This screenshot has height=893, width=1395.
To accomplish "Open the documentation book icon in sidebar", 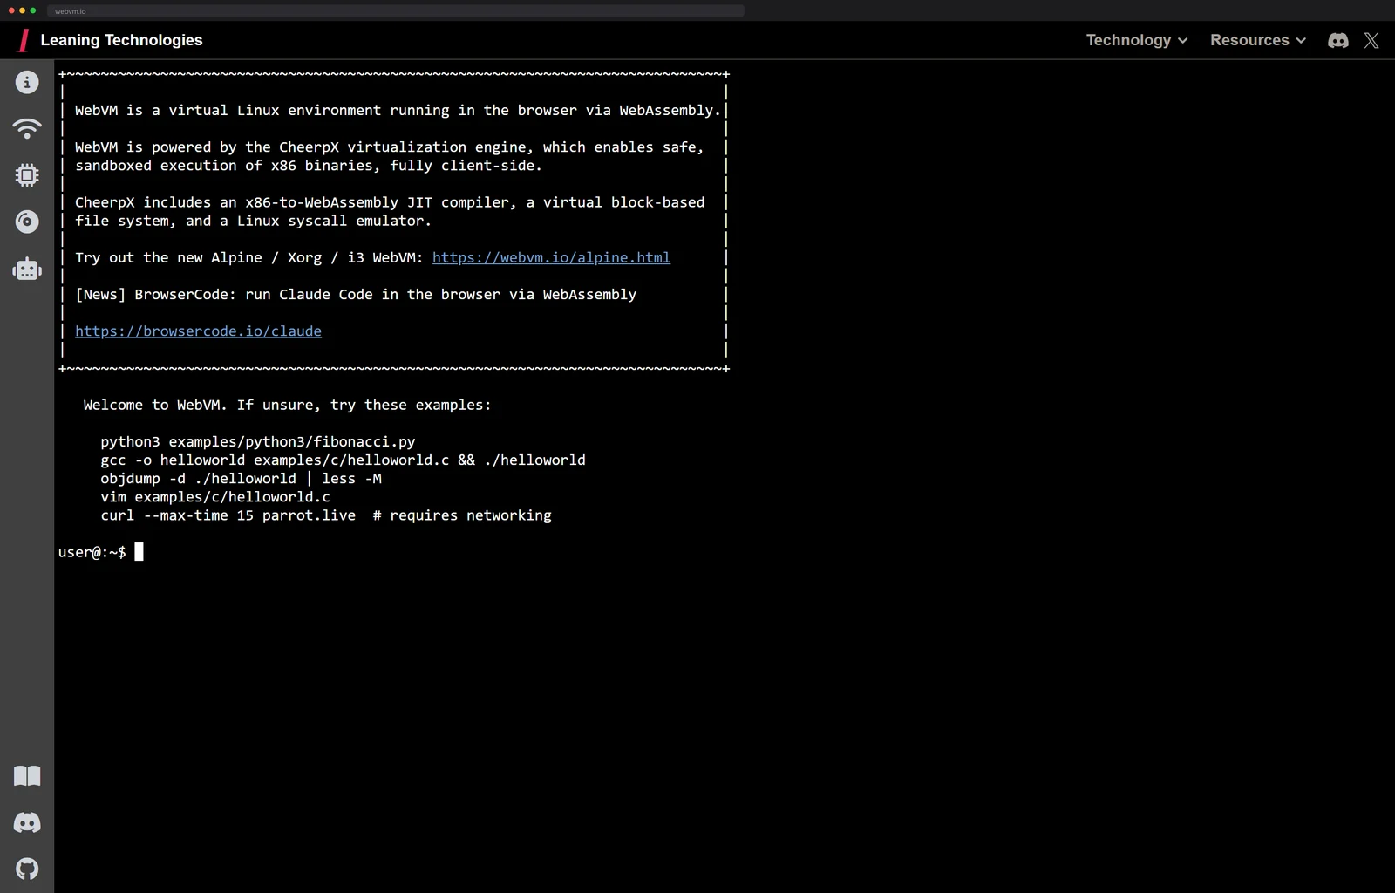I will click(27, 776).
